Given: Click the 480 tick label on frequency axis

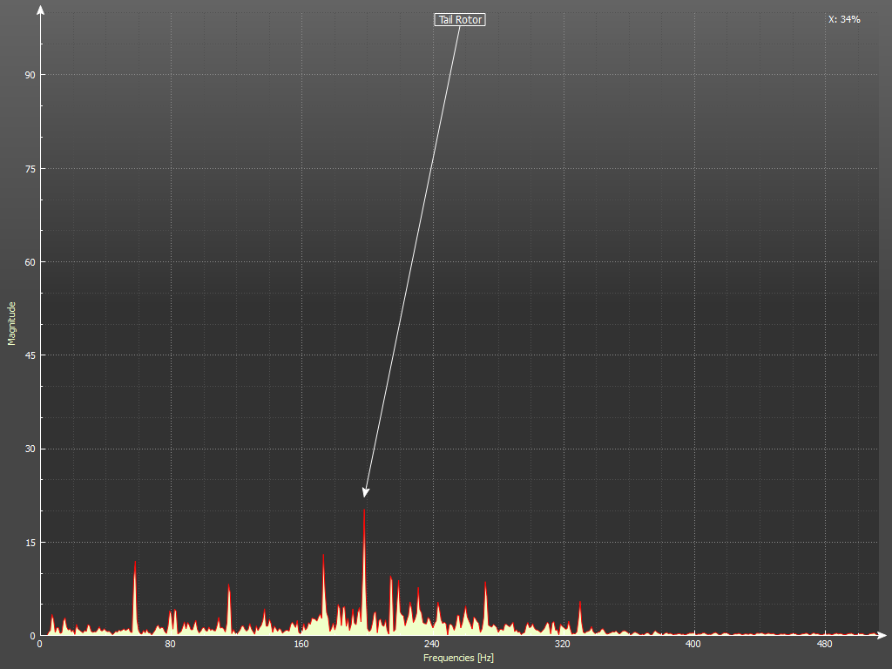Looking at the screenshot, I should pyautogui.click(x=824, y=645).
